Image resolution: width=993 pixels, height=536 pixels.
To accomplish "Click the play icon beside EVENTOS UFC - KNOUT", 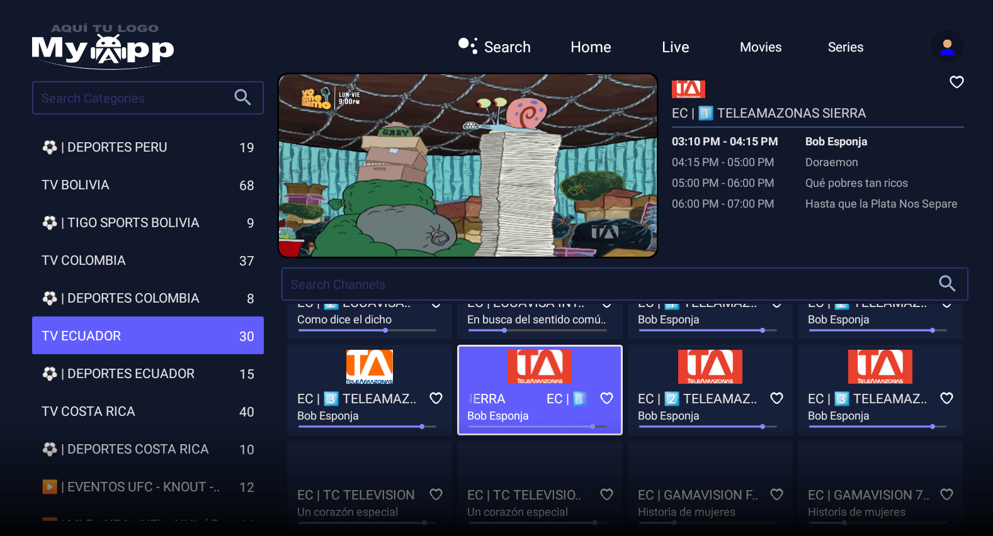I will [50, 487].
